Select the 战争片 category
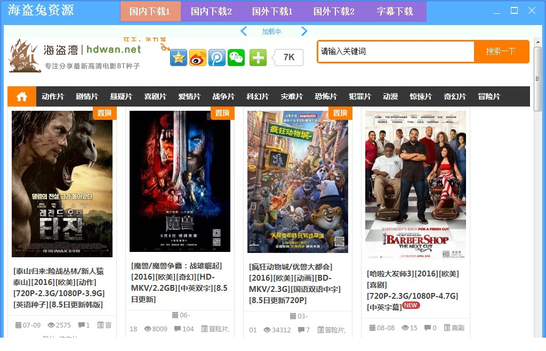Screen dimensions: 546x351 pos(223,96)
